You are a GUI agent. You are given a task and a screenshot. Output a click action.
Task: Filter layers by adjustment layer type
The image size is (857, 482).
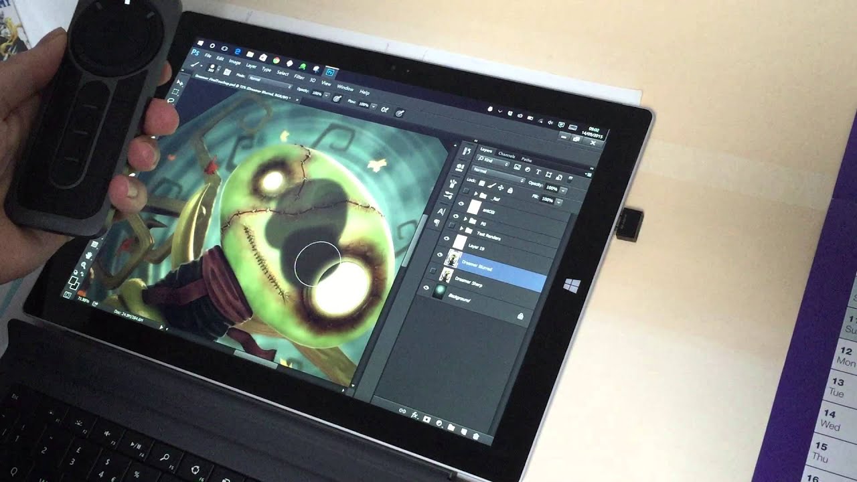[528, 169]
